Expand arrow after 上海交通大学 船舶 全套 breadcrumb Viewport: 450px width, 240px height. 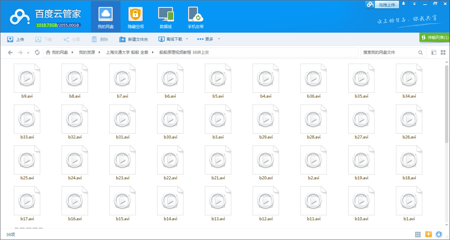[x=153, y=52]
